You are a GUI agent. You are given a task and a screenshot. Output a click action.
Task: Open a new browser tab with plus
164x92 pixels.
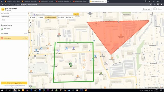[108, 1]
